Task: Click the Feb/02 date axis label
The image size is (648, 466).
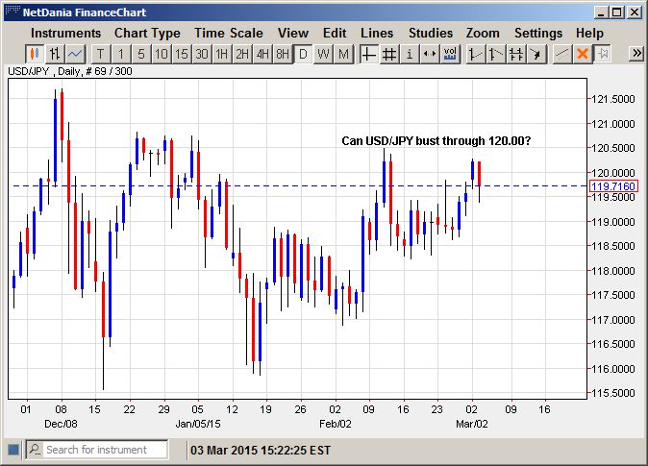Action: tap(336, 424)
